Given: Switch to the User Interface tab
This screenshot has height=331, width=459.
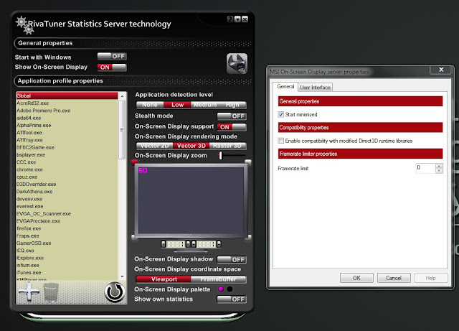Looking at the screenshot, I should [x=316, y=88].
